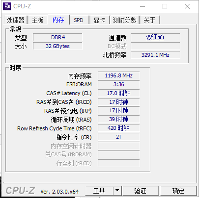This screenshot has width=200, height=198.
Task: Select the SPD tab
Action: point(79,20)
